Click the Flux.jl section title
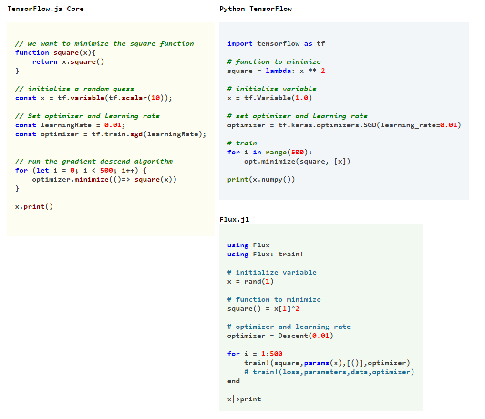The image size is (485, 419). pos(231,219)
